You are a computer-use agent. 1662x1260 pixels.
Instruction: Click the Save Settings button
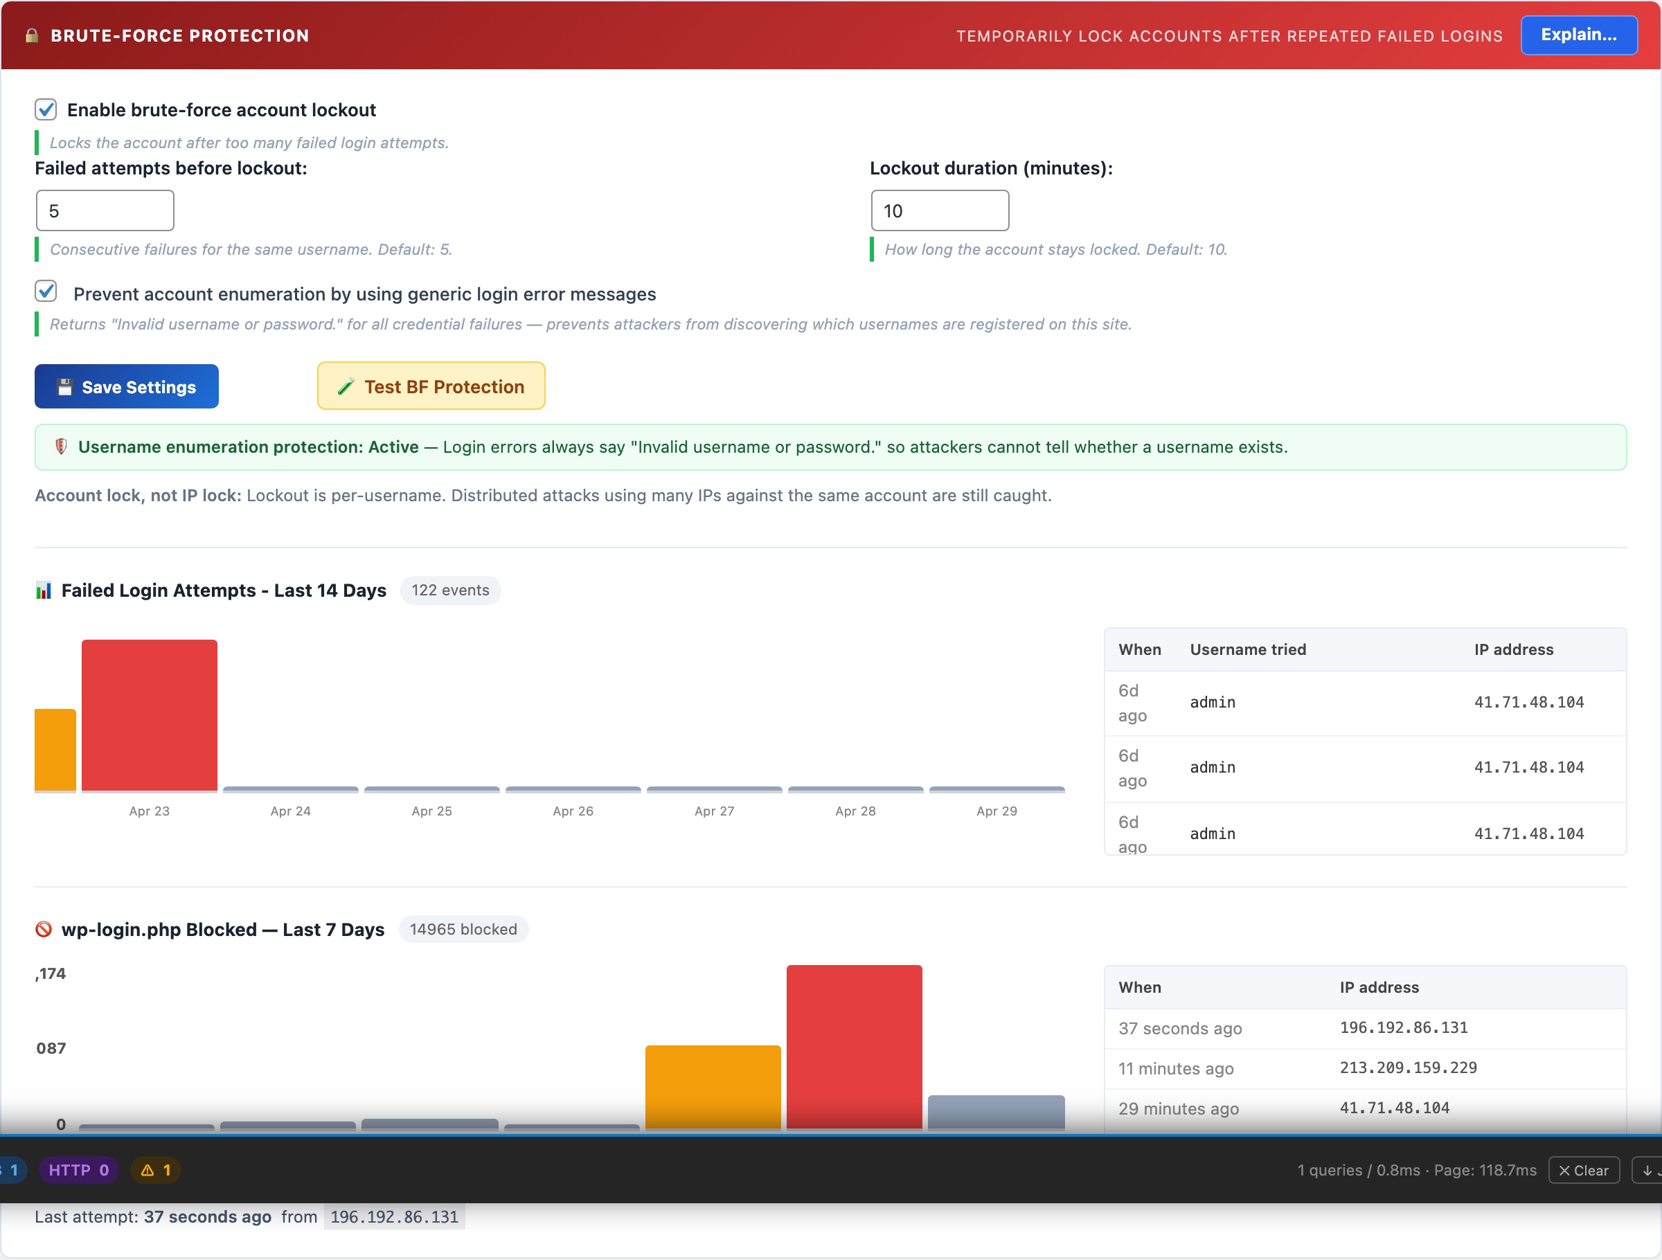point(126,387)
